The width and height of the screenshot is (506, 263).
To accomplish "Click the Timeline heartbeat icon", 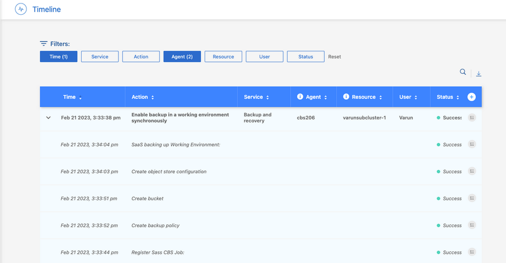I will pos(21,9).
